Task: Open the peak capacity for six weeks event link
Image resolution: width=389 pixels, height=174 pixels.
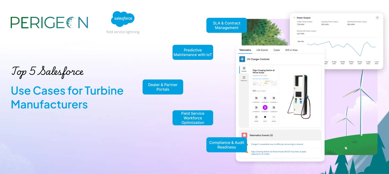Action: 279,153
